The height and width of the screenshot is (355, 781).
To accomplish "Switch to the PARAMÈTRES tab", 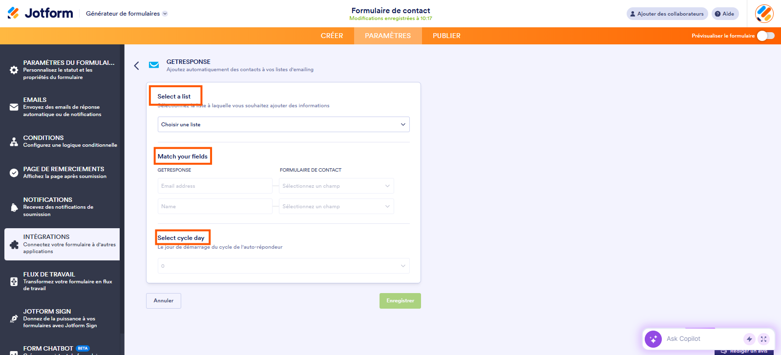I will tap(388, 36).
